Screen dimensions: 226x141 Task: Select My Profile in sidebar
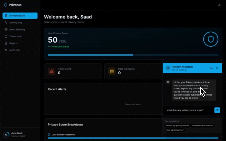click(14, 50)
